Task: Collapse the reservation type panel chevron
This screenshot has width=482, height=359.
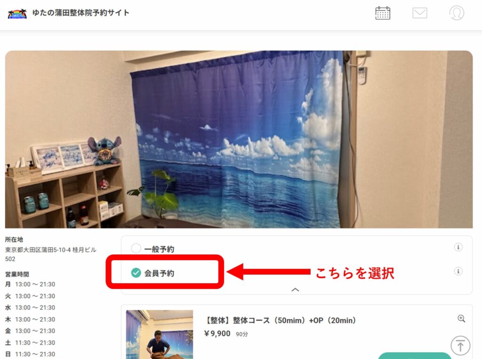Action: click(295, 289)
